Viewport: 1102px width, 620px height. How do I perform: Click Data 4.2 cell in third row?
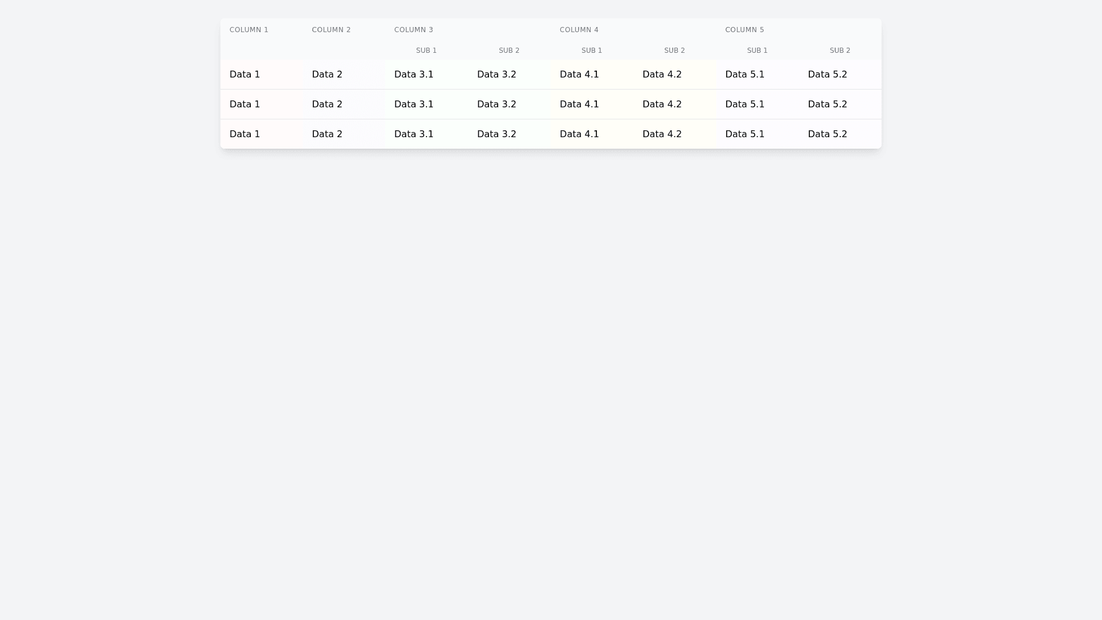pos(662,134)
